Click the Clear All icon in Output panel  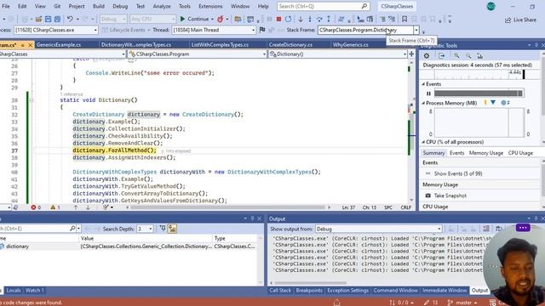tap(486, 229)
